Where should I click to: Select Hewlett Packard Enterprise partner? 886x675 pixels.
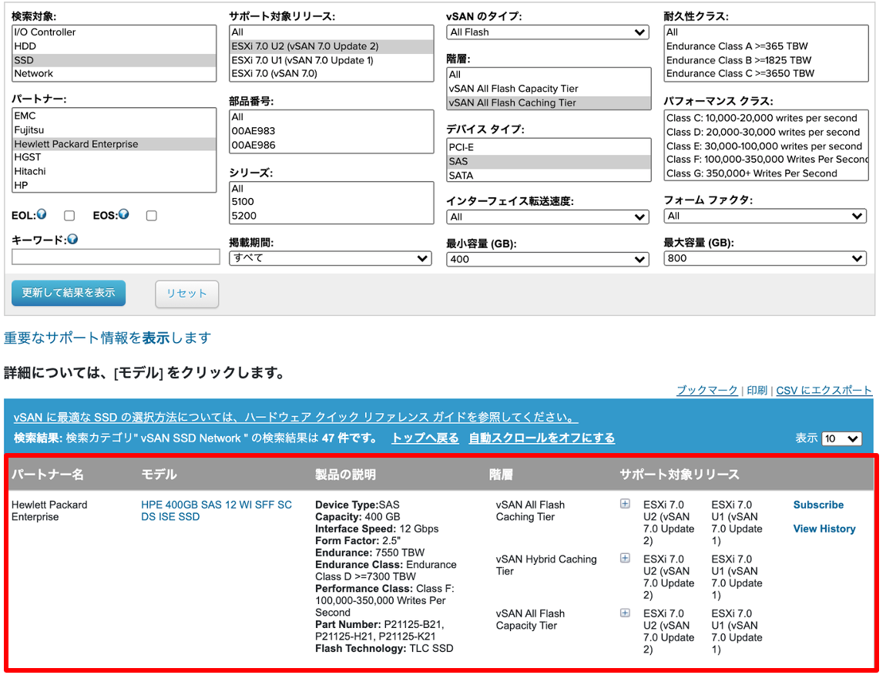[113, 144]
